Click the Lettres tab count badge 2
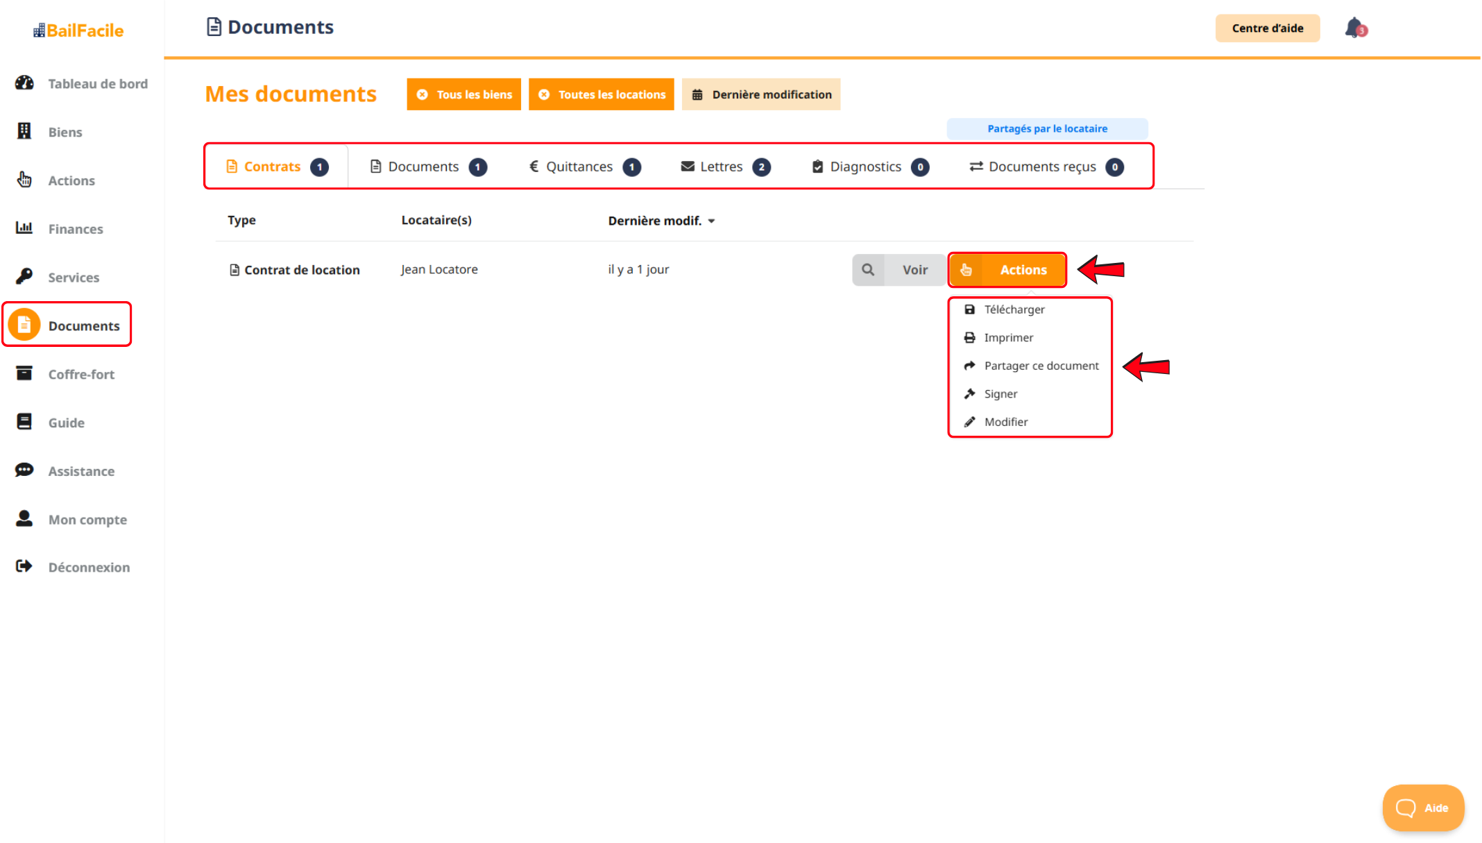The height and width of the screenshot is (843, 1482). click(x=761, y=167)
